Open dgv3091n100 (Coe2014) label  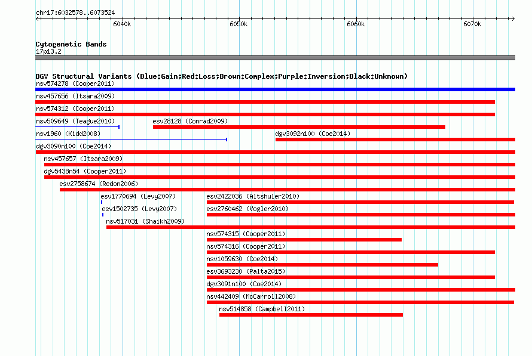click(x=244, y=284)
